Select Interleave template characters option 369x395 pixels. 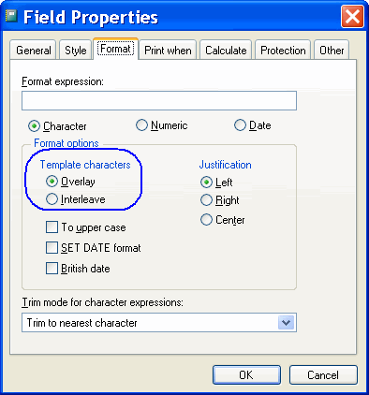click(52, 199)
